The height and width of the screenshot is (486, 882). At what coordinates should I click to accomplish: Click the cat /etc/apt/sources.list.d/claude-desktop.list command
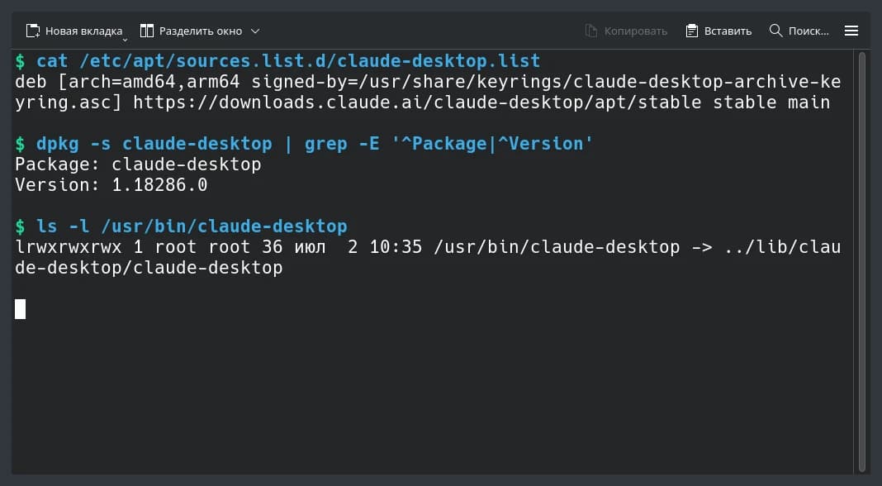coord(288,61)
